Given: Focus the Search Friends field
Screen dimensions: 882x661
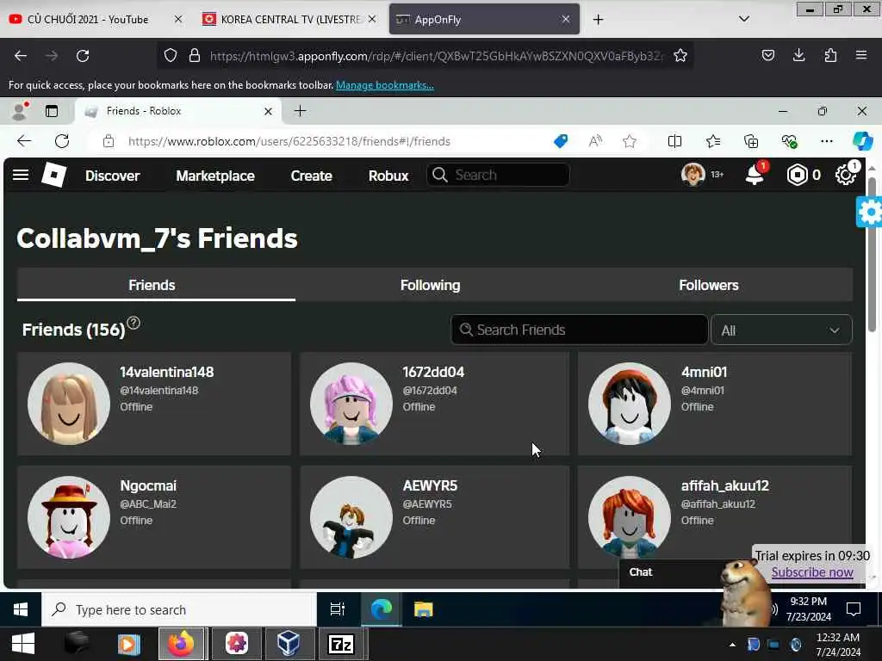Looking at the screenshot, I should [580, 330].
